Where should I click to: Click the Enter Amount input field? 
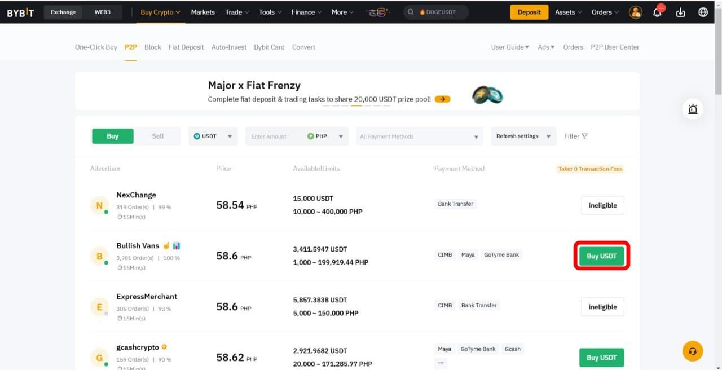click(x=274, y=136)
